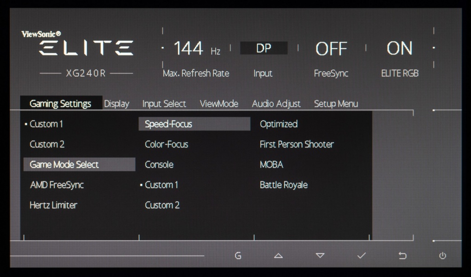Open the Gaming Settings tab
The width and height of the screenshot is (471, 277).
[x=61, y=103]
